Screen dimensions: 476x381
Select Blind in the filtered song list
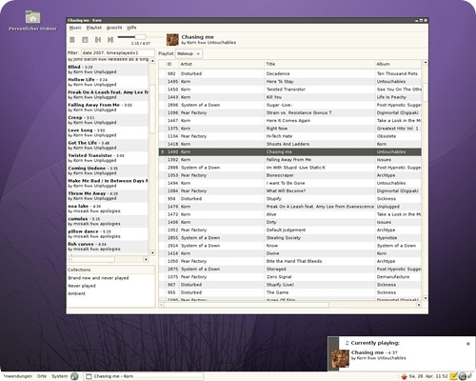click(x=108, y=70)
